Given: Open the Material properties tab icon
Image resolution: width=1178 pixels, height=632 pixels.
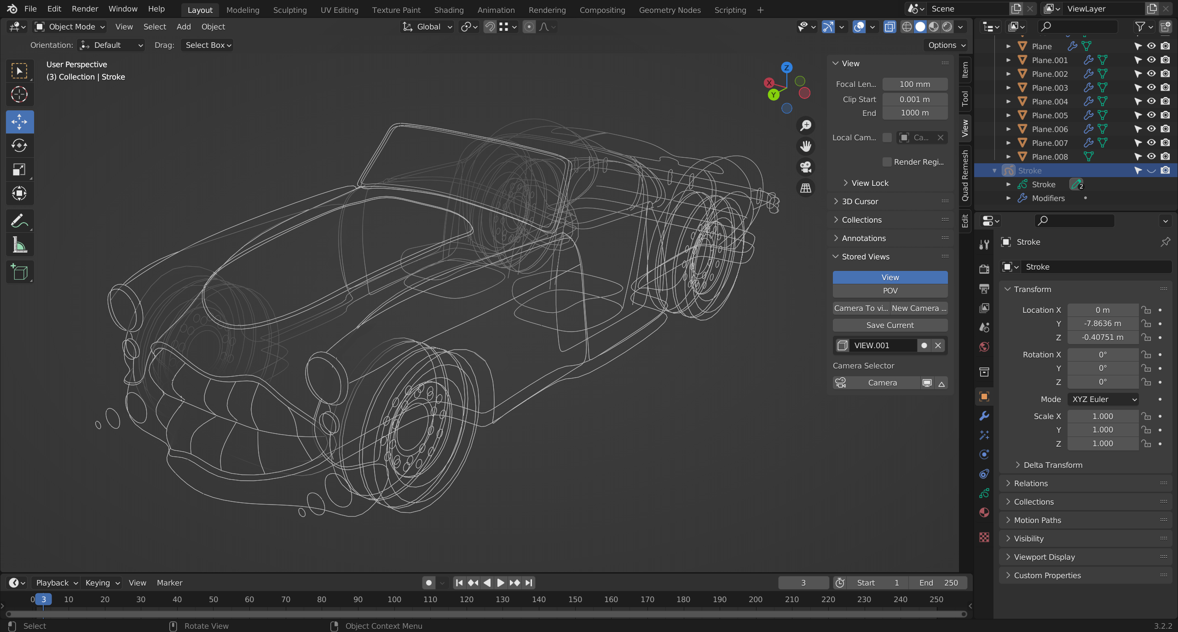Looking at the screenshot, I should point(984,512).
